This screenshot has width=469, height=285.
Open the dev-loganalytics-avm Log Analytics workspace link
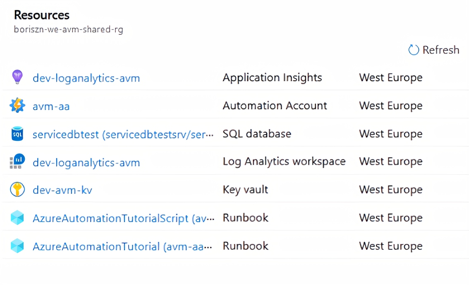86,162
